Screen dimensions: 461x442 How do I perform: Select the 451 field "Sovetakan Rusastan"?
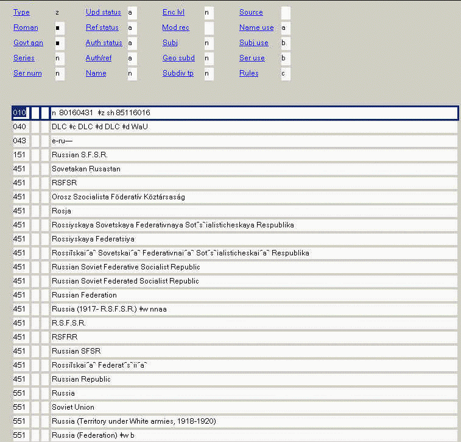pyautogui.click(x=253, y=169)
